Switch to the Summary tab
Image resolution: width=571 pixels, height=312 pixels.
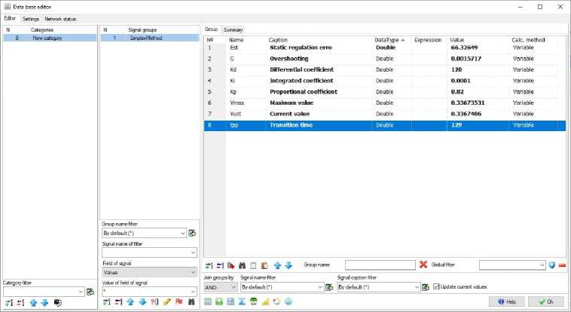232,29
